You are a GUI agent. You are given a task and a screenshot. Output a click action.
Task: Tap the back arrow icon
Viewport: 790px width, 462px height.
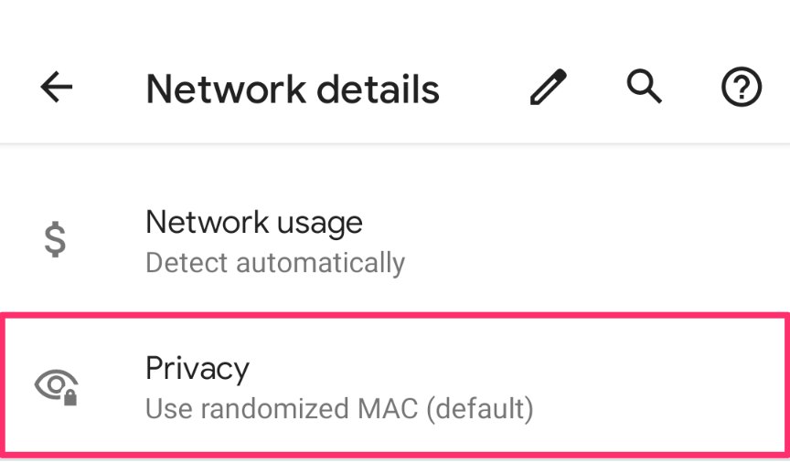pyautogui.click(x=57, y=88)
